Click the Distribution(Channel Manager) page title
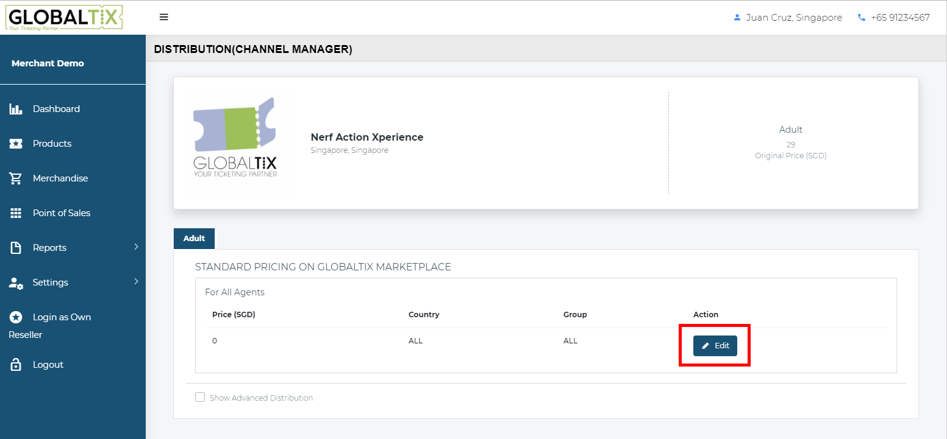The image size is (947, 439). coord(253,49)
